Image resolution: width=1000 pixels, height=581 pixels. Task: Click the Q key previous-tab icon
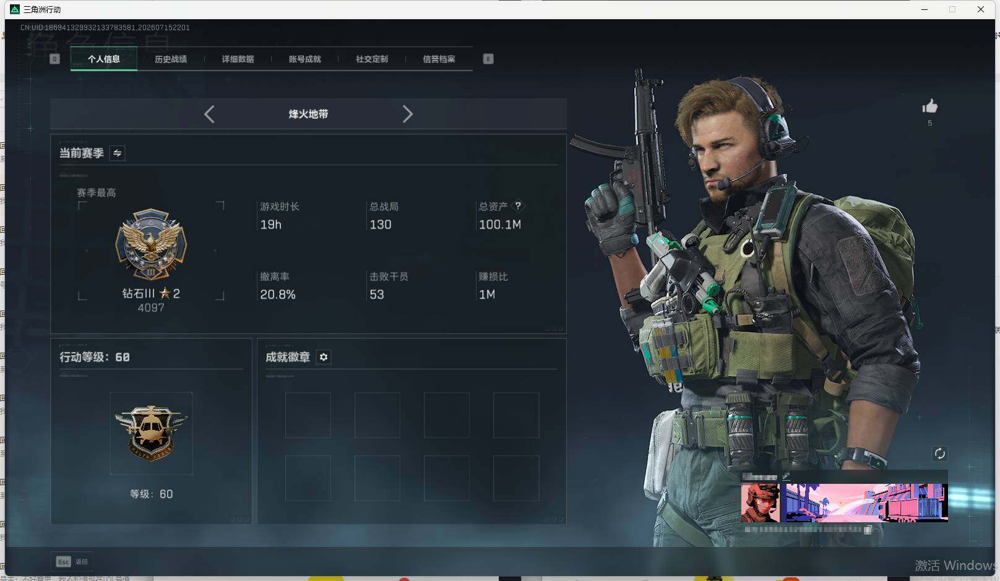(54, 59)
